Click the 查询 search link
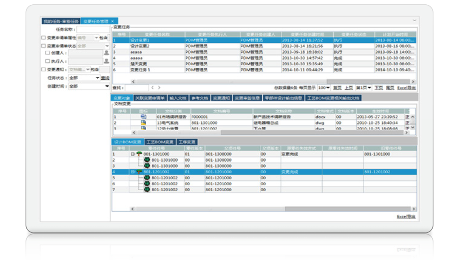This screenshot has width=459, height=263. [105, 78]
